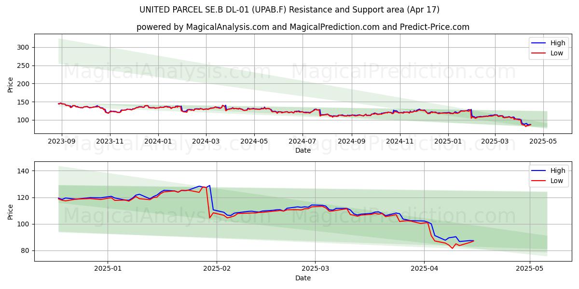Click the '200' price tick on the top chart
Viewport: 579px width, 289px height.
tap(25, 84)
